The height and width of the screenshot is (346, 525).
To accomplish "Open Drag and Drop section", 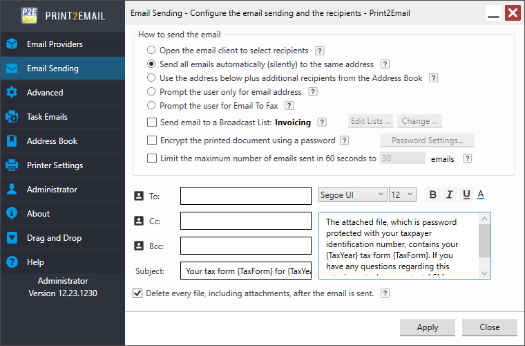I will pyautogui.click(x=63, y=238).
